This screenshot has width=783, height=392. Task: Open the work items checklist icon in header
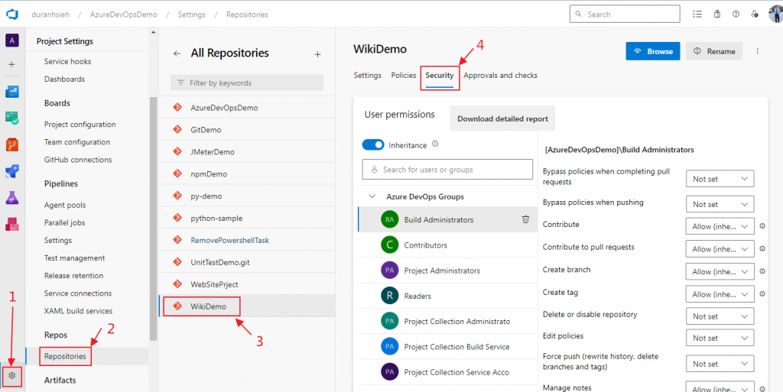(x=697, y=14)
